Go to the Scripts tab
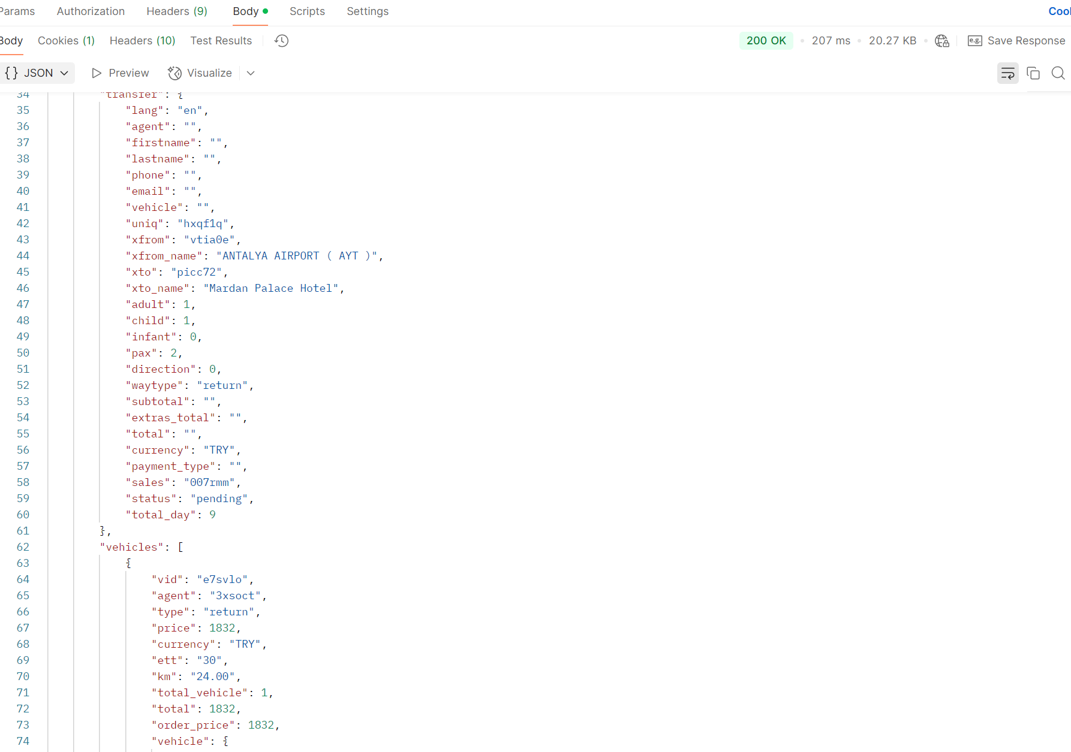1071x752 pixels. pyautogui.click(x=307, y=11)
